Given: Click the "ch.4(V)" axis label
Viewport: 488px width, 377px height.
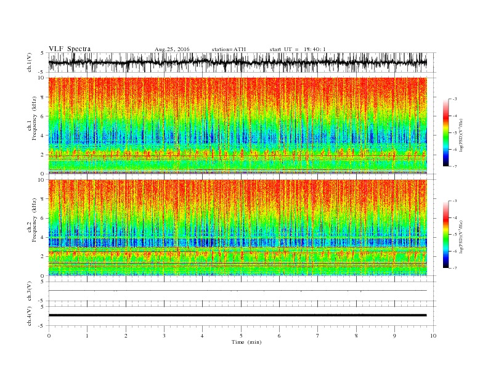Looking at the screenshot, I should (30, 316).
